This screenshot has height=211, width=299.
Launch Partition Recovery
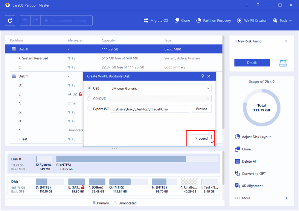[213, 21]
